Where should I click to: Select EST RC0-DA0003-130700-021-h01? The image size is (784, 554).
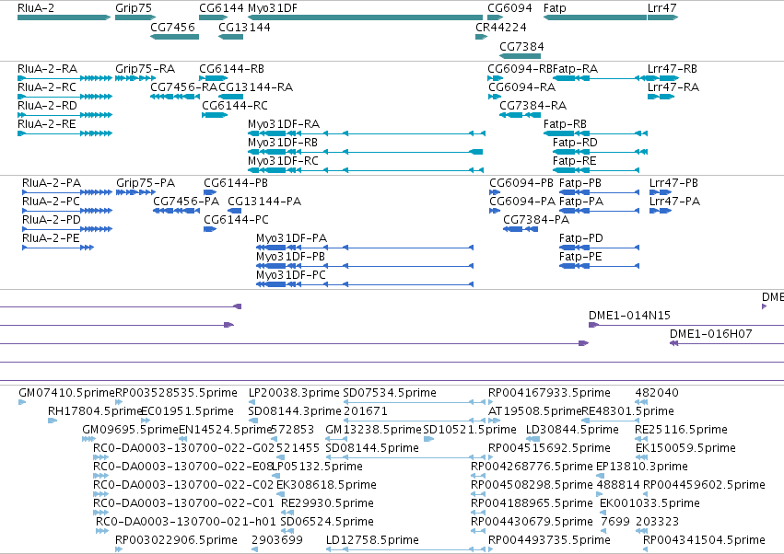pyautogui.click(x=102, y=531)
